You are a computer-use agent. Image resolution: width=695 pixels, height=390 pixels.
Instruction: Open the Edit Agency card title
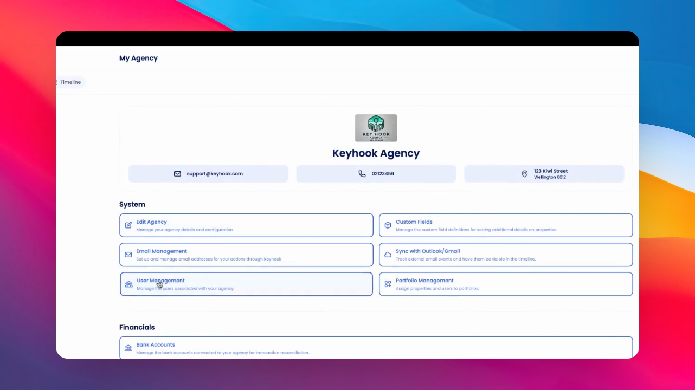(151, 222)
